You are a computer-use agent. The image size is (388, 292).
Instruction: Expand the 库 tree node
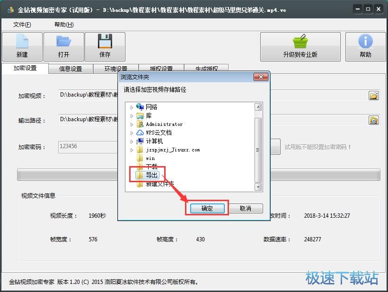pyautogui.click(x=132, y=116)
